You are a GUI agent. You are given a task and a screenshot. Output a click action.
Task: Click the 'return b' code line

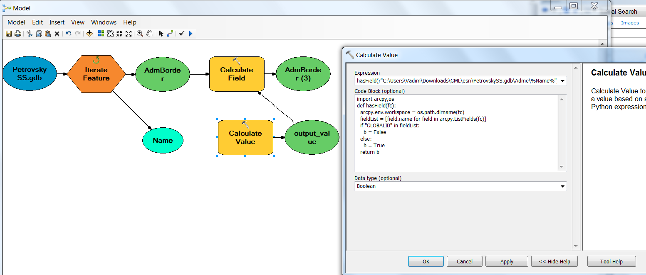(x=370, y=152)
